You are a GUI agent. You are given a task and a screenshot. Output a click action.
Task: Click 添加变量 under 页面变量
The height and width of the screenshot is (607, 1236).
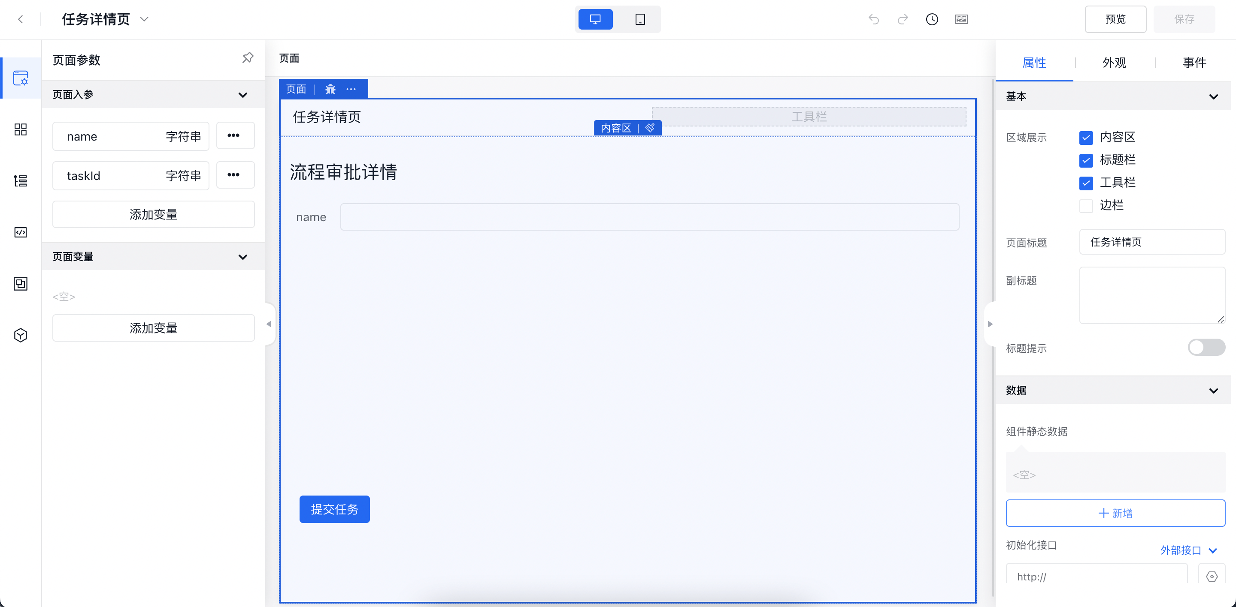[x=154, y=328]
